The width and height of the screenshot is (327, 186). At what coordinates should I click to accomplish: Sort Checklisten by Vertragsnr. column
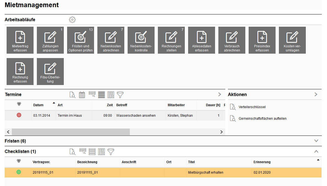coord(41,162)
